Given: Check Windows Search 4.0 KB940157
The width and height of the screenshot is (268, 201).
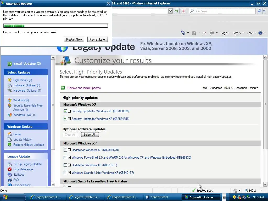Looking at the screenshot, I should 65,173.
